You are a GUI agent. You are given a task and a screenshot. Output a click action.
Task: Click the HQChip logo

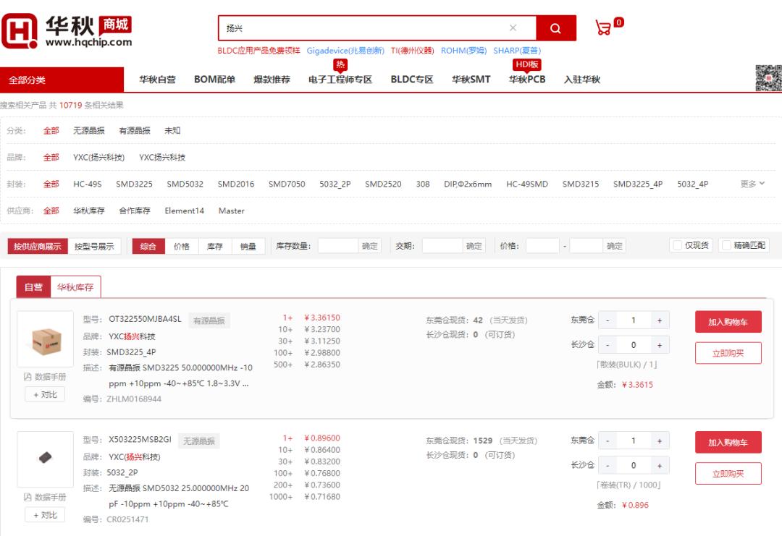(67, 31)
